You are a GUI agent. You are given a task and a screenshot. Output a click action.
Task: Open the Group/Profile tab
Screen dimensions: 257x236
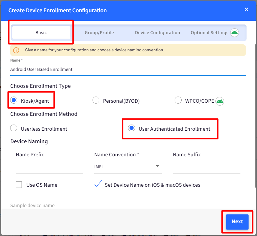[99, 33]
